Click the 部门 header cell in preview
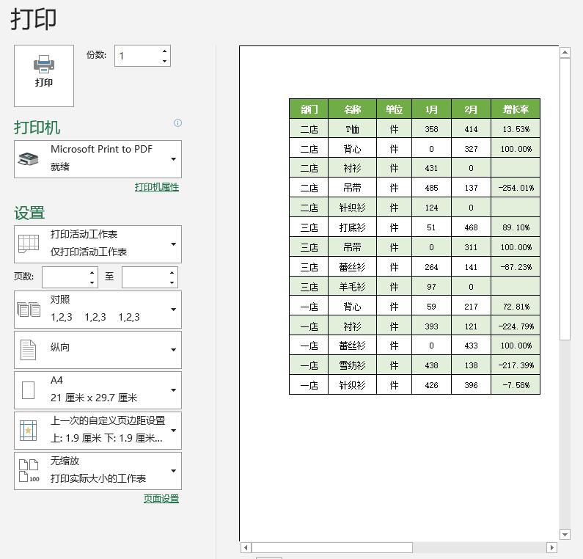Viewport: 583px width, 559px height. (309, 109)
